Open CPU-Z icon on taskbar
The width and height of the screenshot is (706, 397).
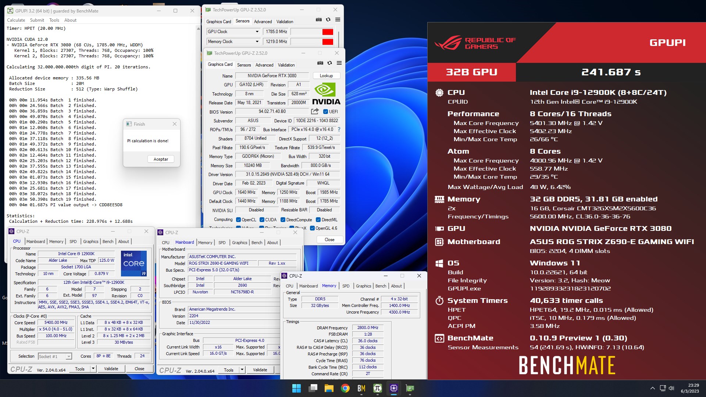393,388
